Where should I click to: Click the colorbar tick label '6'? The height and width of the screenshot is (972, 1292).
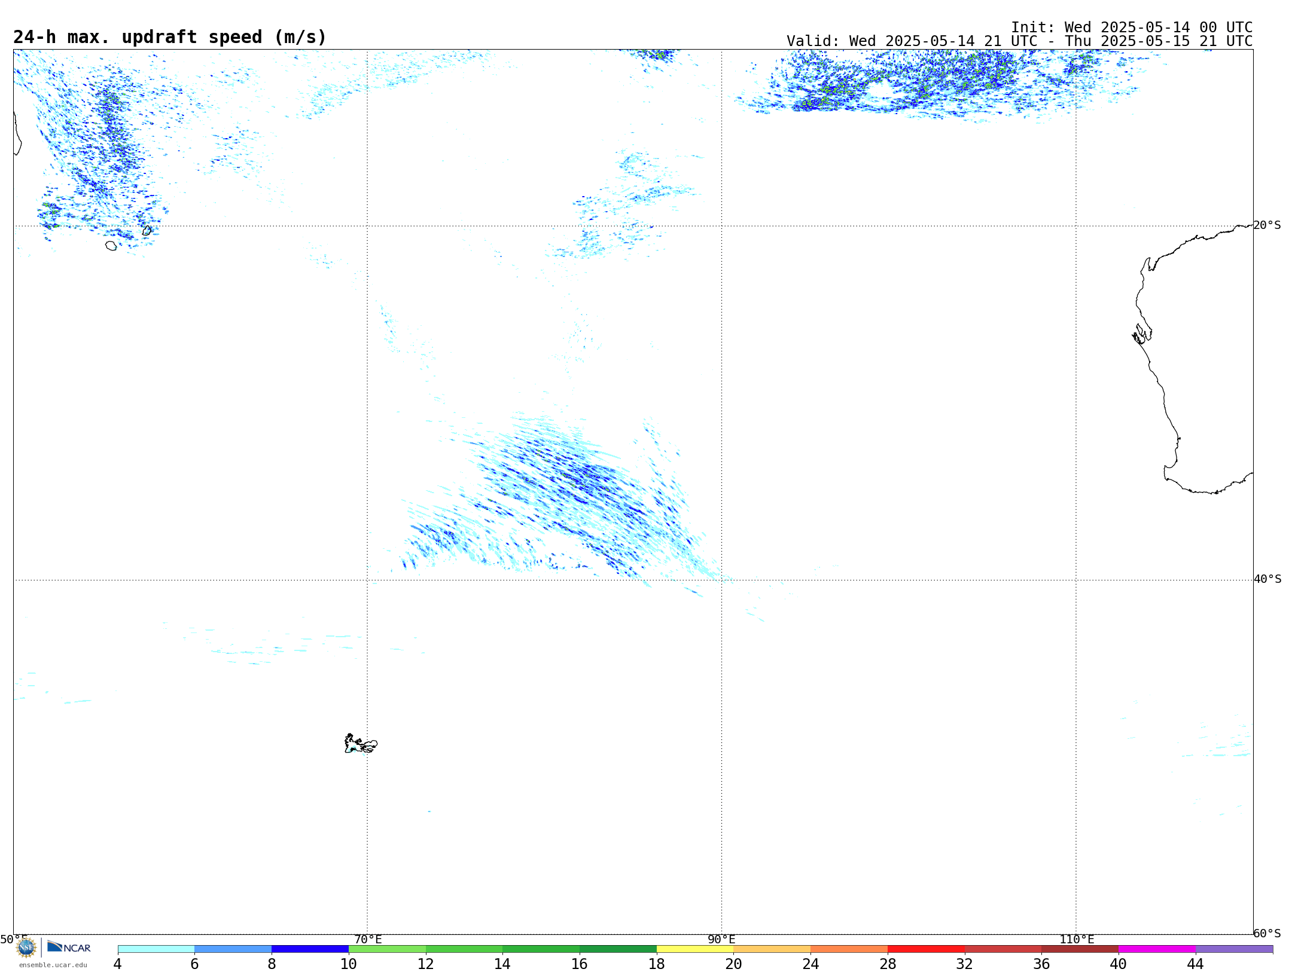click(194, 964)
